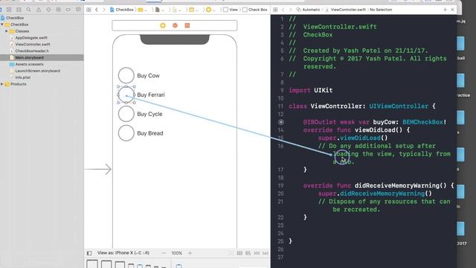Open the test navigator diamond icon
Screen dimensions: 476x268
coord(48,10)
